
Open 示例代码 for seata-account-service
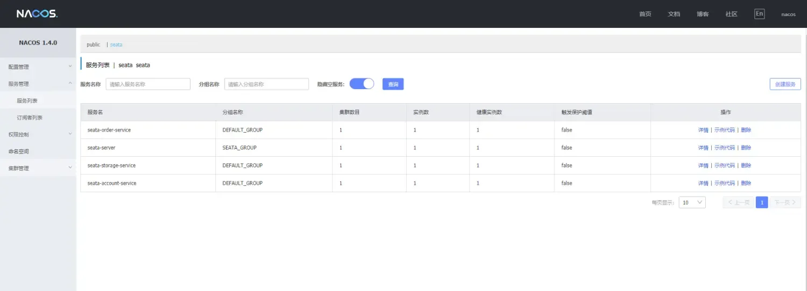724,183
